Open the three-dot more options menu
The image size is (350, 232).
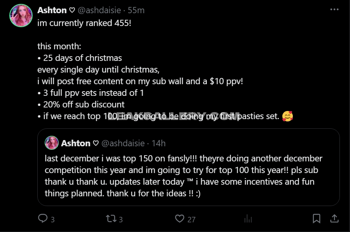334,10
